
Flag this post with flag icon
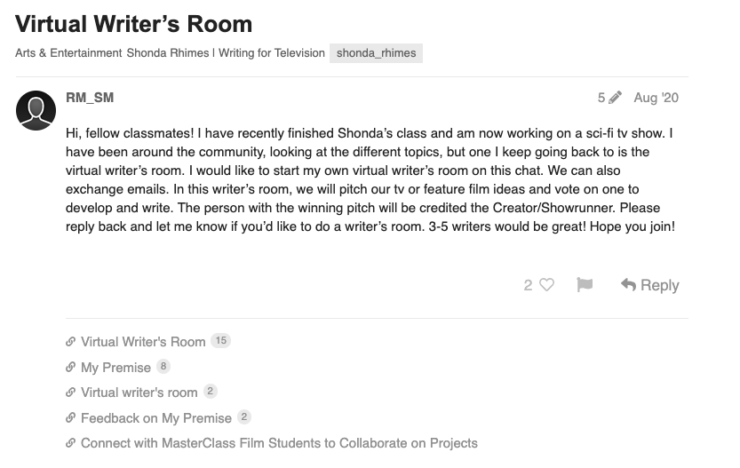[585, 285]
